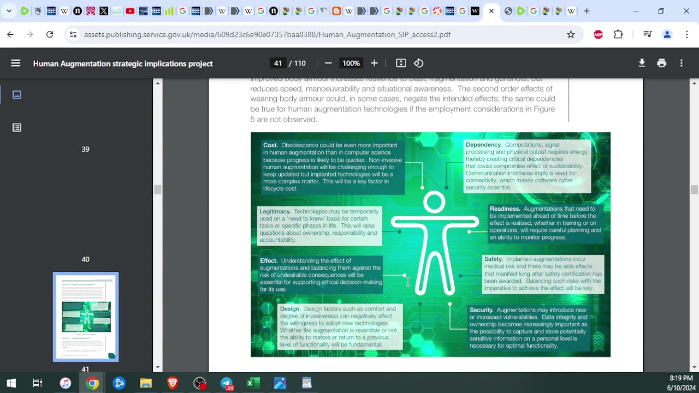Screen dimensions: 699x393
Task: Click the 'Security.' heading in the figure
Action: (481, 310)
